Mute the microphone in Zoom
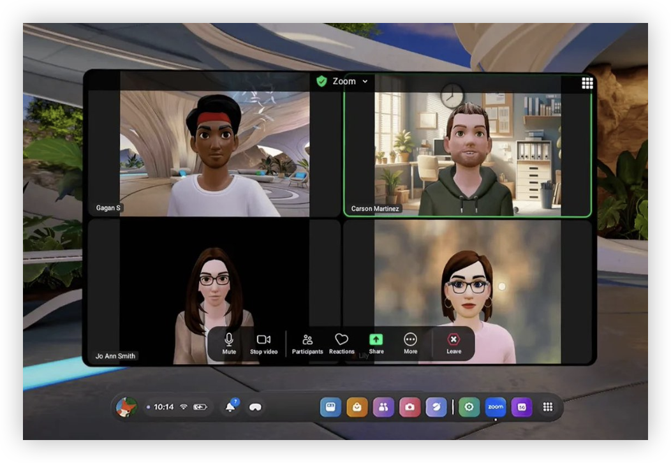The height and width of the screenshot is (463, 671). 229,344
